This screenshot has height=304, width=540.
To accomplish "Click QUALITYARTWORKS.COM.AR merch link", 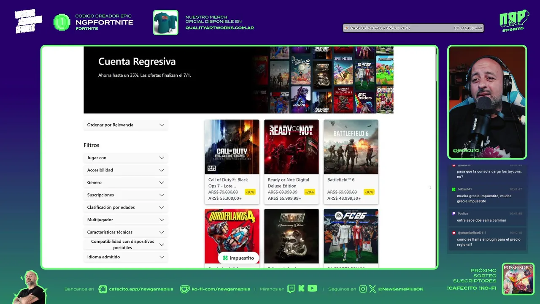I will (219, 28).
